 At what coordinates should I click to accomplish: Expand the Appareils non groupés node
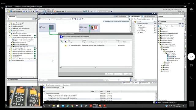click(10, 23)
